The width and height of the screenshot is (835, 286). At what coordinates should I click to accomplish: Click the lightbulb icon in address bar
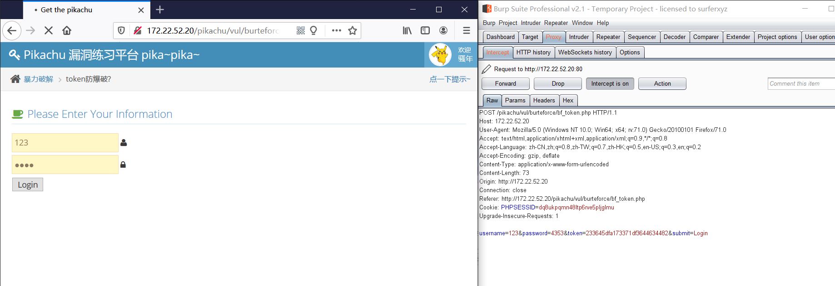tap(313, 30)
